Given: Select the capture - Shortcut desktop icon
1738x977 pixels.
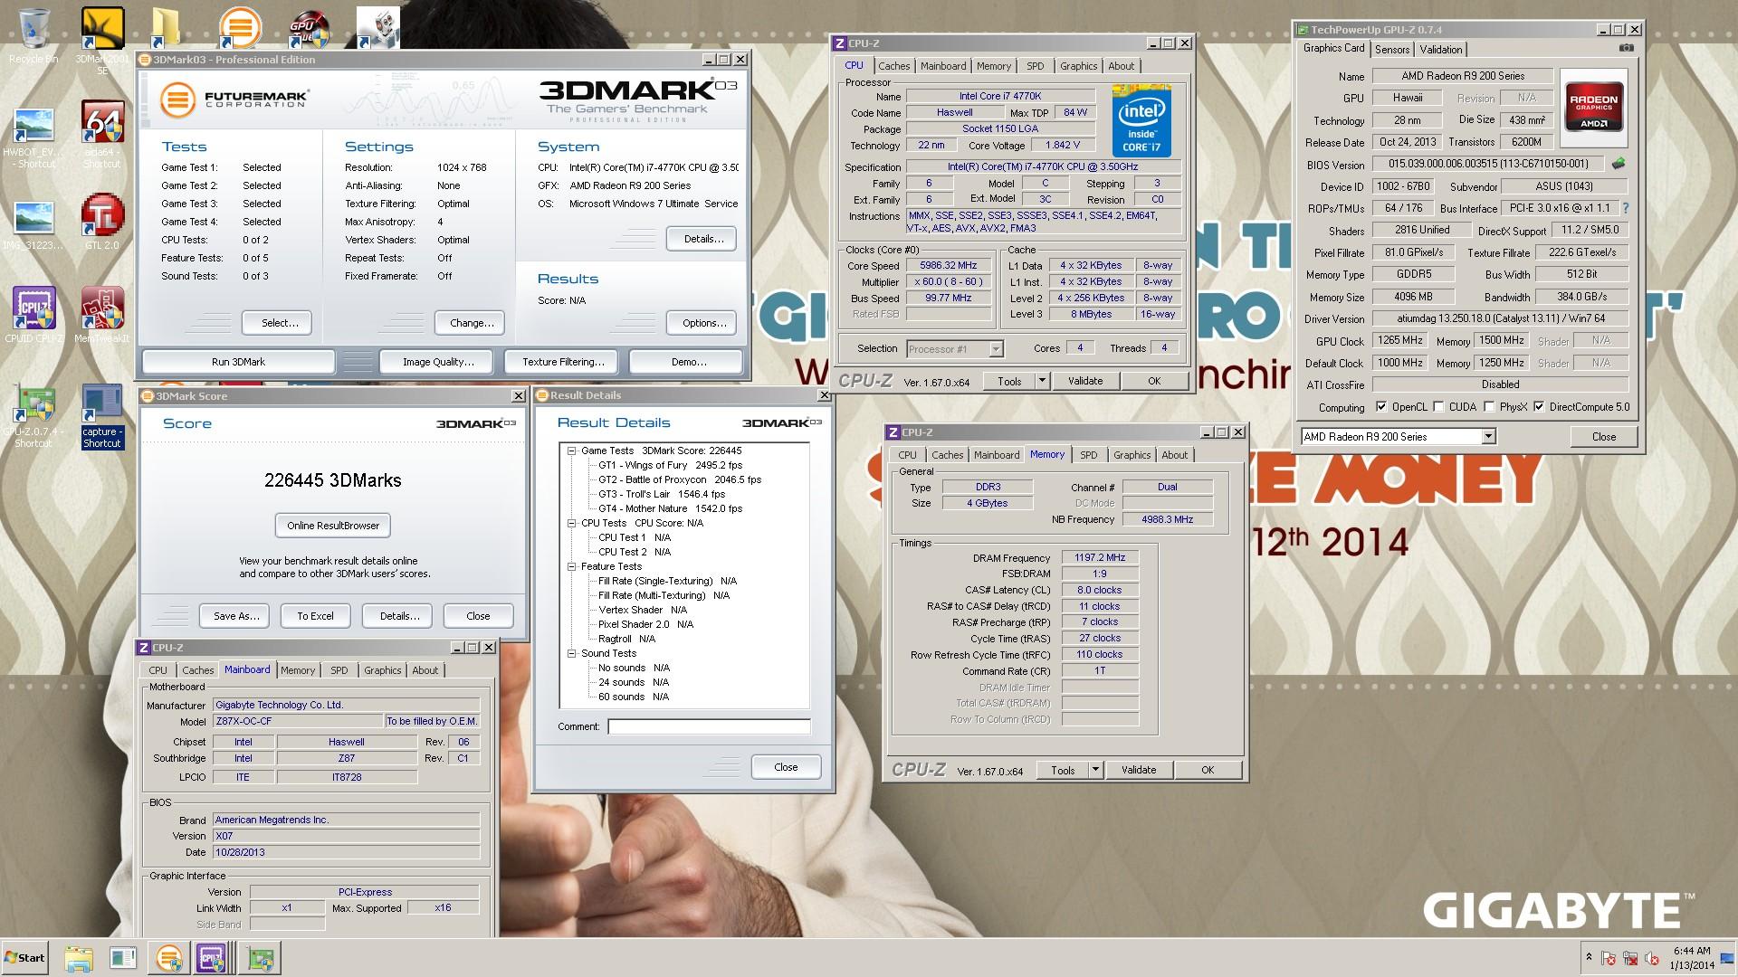Looking at the screenshot, I should 102,417.
